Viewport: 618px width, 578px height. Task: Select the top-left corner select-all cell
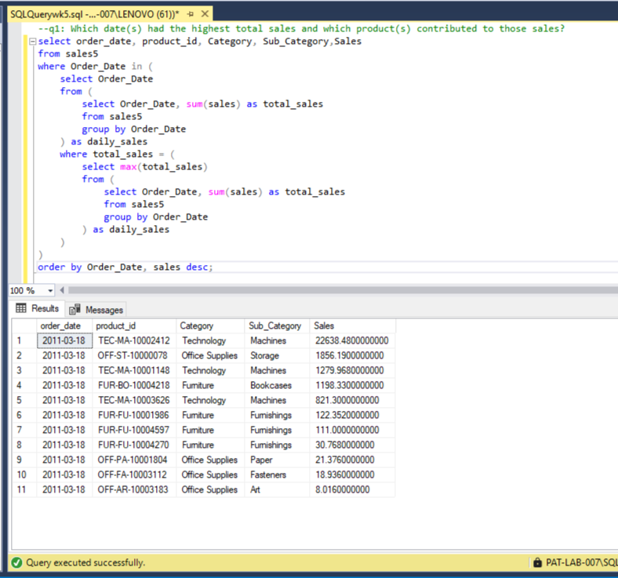coord(24,325)
